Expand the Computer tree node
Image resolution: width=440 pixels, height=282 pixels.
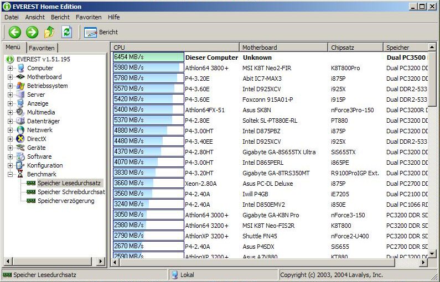tap(10, 68)
